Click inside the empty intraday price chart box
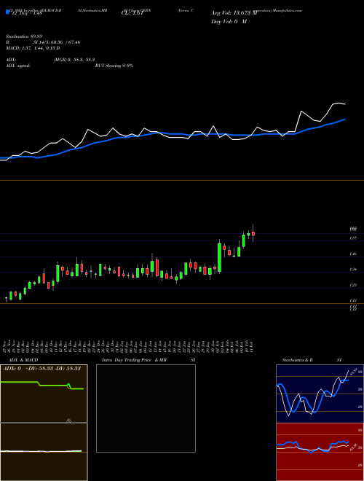 tap(146, 408)
